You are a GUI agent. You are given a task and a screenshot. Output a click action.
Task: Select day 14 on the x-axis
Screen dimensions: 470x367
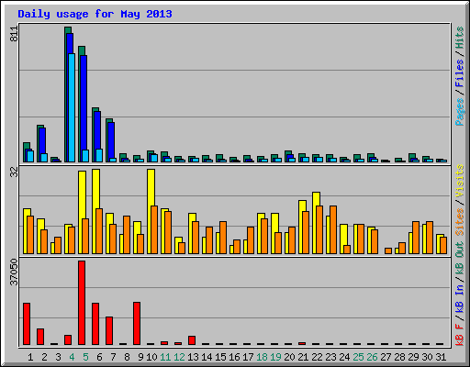point(207,357)
